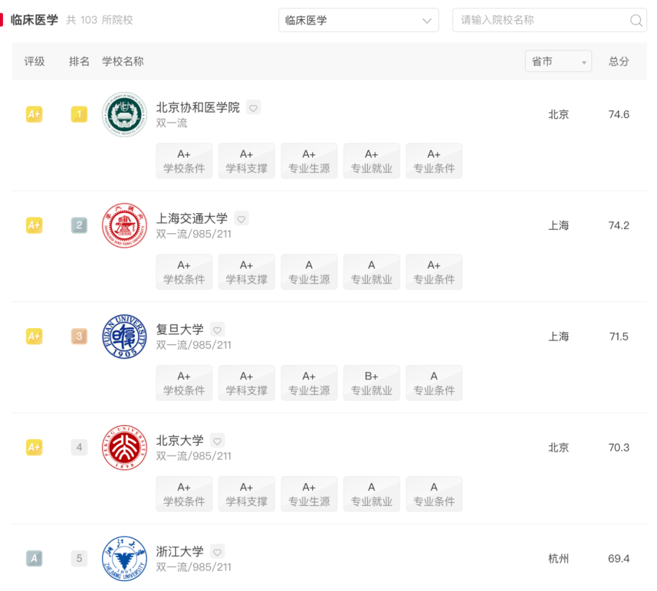This screenshot has height=591, width=657.
Task: Open the 临床医学 major dropdown
Action: (359, 20)
